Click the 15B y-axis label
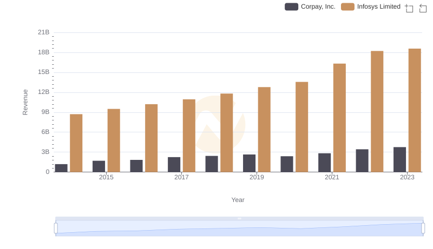This screenshot has width=433, height=249. pos(44,72)
